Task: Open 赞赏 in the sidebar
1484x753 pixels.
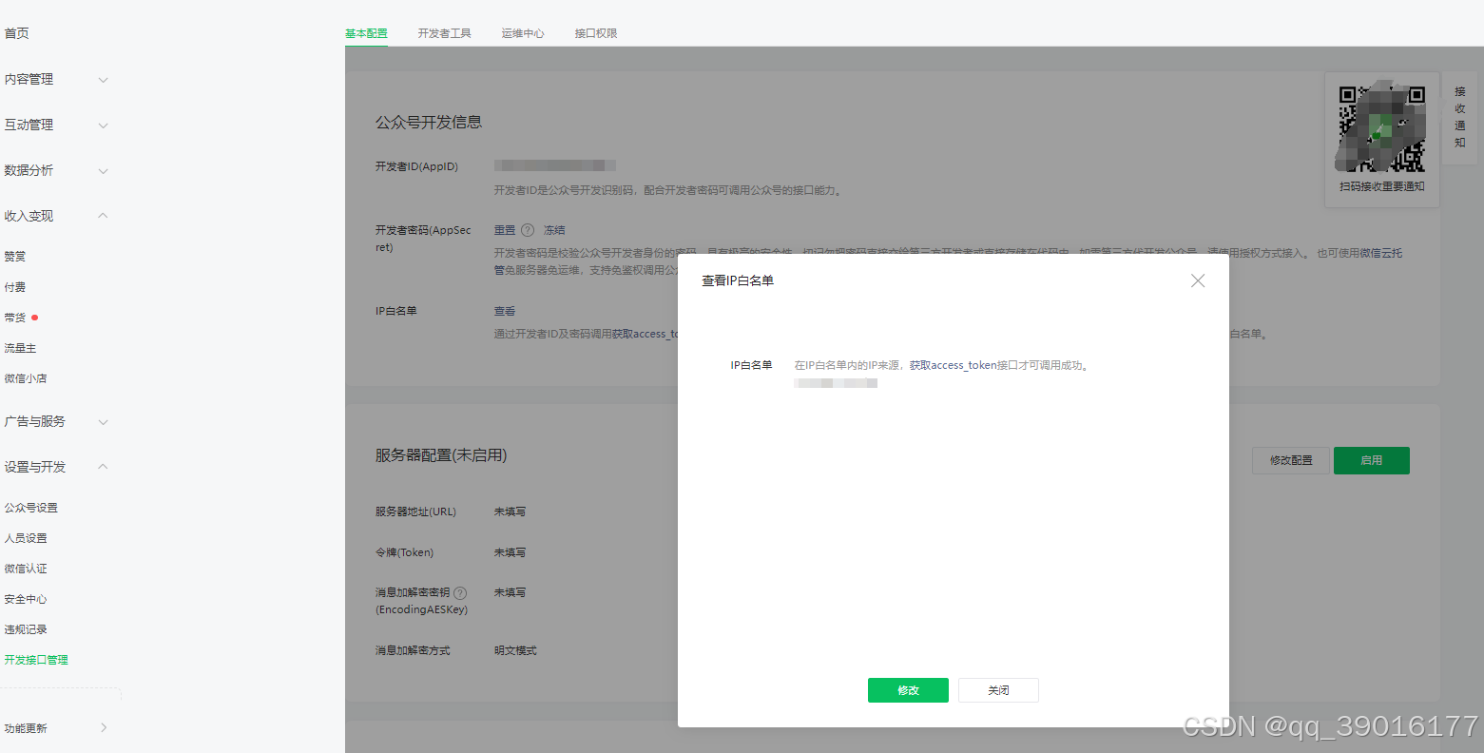Action: (15, 257)
